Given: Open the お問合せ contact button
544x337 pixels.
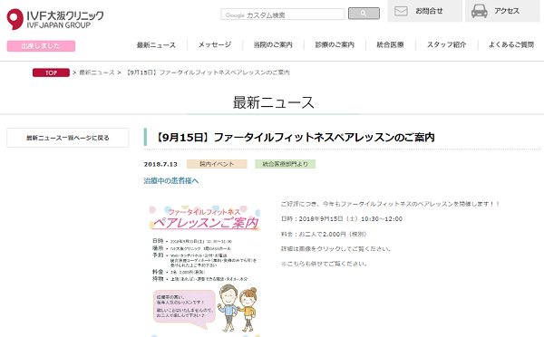Looking at the screenshot, I should [424, 11].
